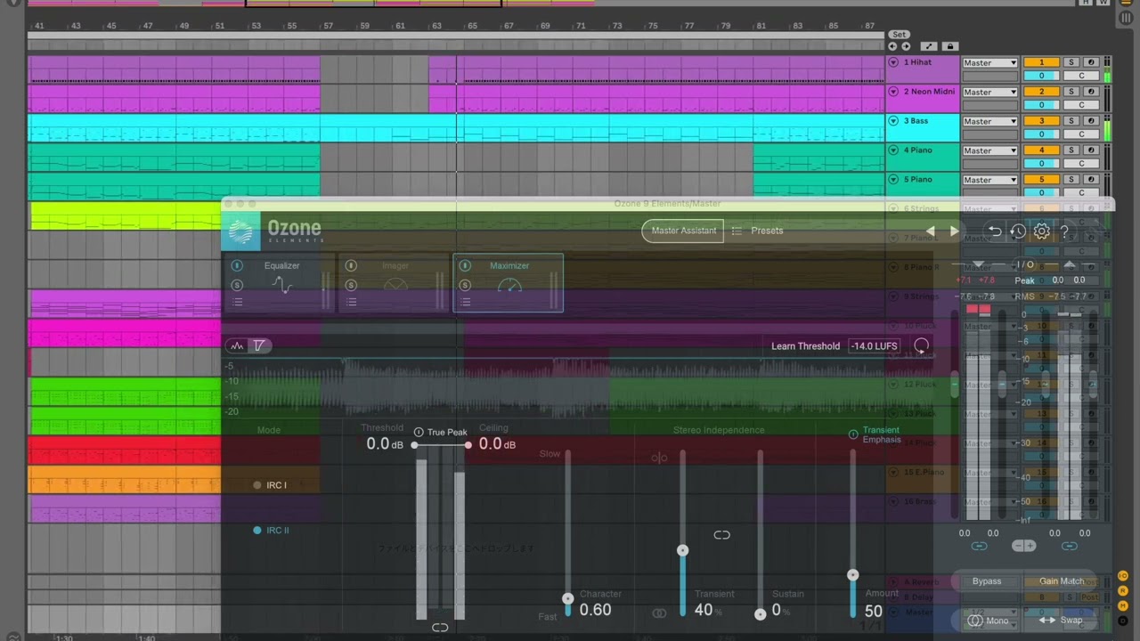Image resolution: width=1140 pixels, height=641 pixels.
Task: Open the 5 Piano output Master dropdown
Action: pyautogui.click(x=989, y=180)
